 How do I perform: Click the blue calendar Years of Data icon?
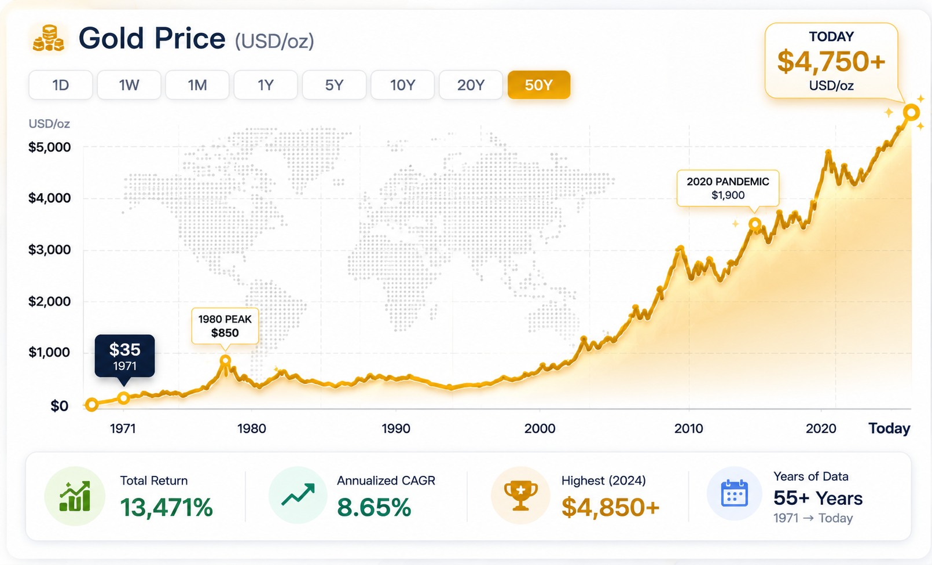point(735,494)
